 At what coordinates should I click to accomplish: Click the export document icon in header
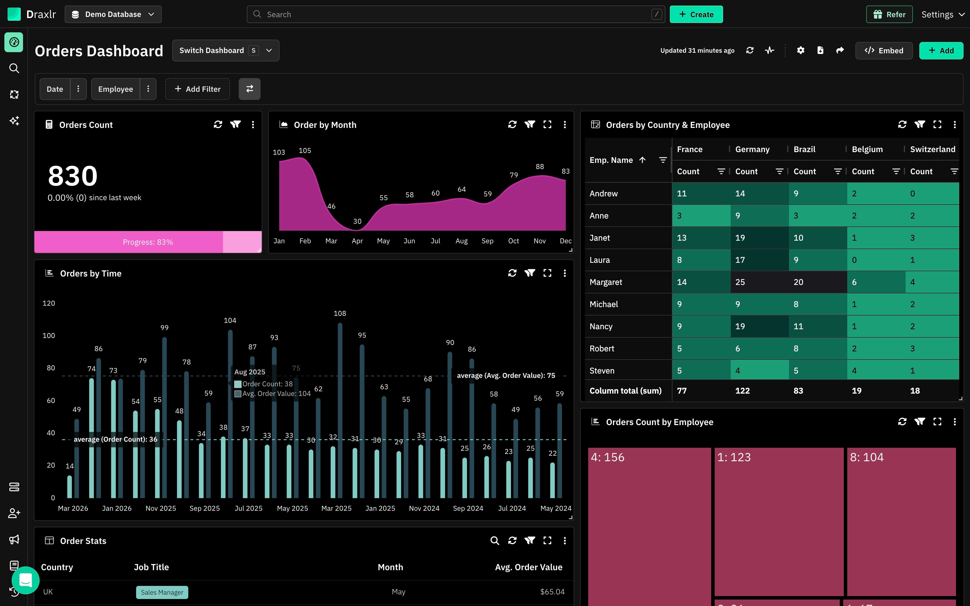[x=820, y=50]
